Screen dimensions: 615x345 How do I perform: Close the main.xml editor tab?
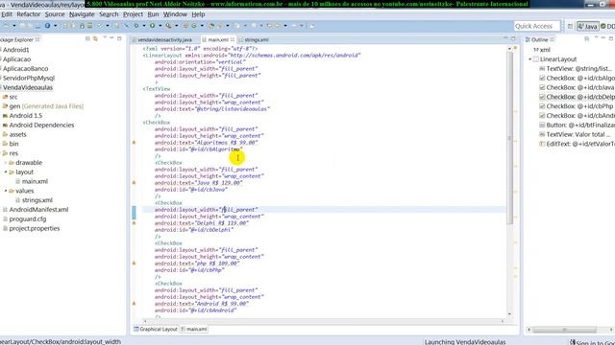point(233,39)
